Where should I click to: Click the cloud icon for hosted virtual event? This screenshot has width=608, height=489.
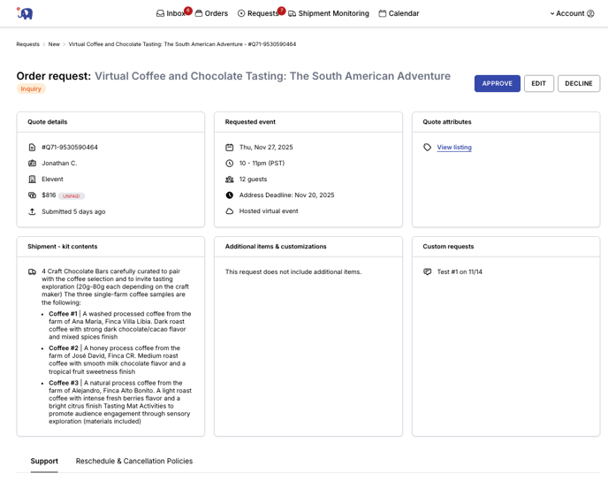point(230,211)
